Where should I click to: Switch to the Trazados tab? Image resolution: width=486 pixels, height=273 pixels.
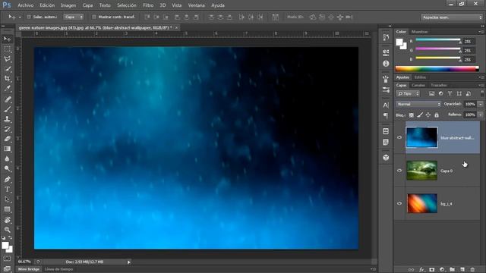[439, 85]
